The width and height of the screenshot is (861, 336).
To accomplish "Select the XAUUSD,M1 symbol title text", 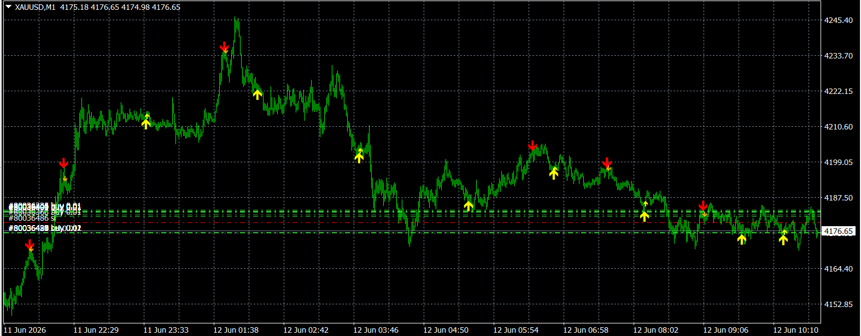I will [36, 7].
